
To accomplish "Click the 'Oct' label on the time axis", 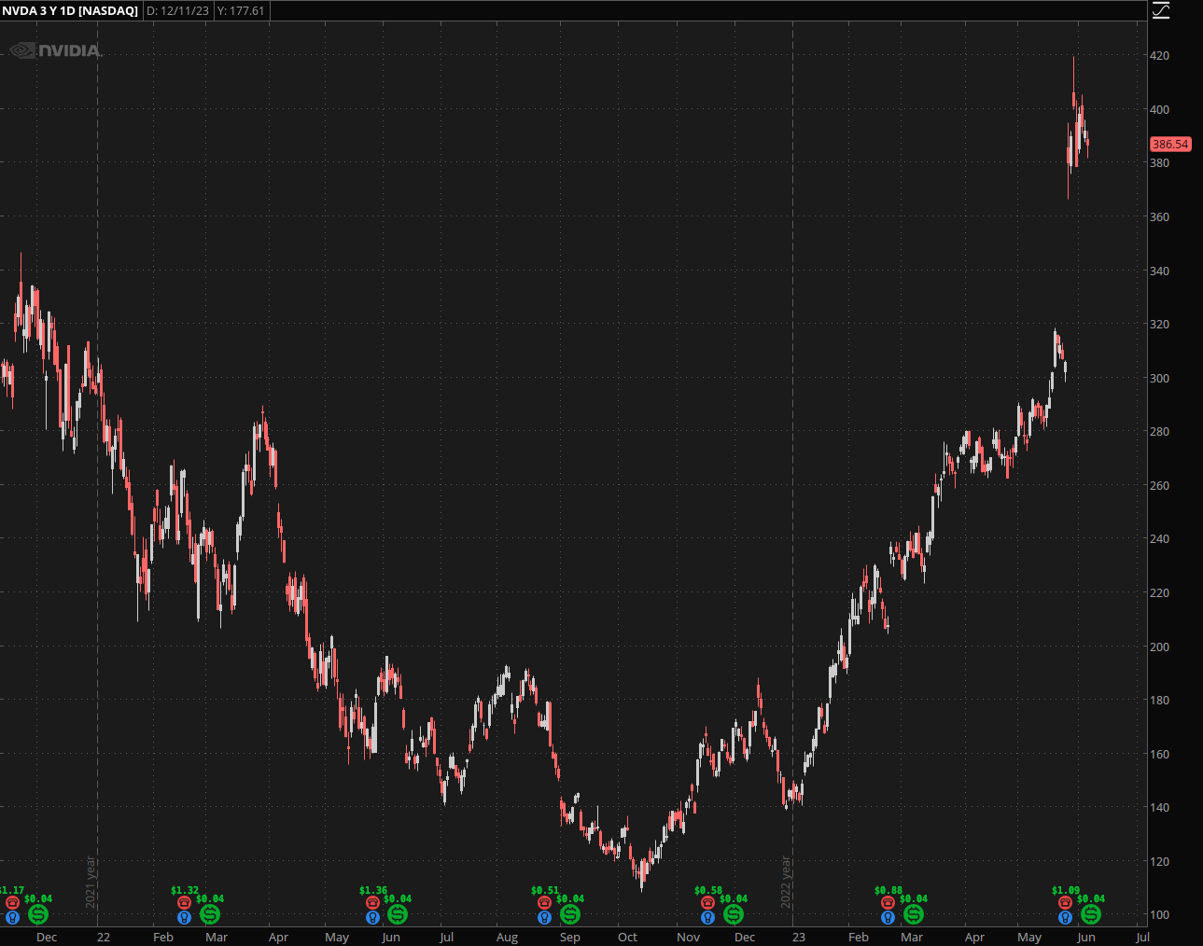I will [627, 938].
